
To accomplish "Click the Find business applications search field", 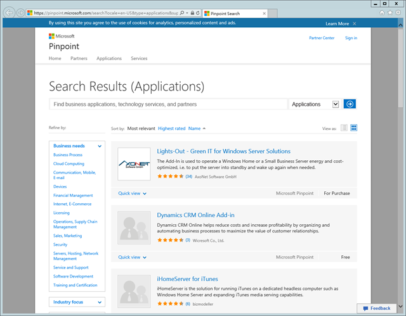I will [168, 104].
